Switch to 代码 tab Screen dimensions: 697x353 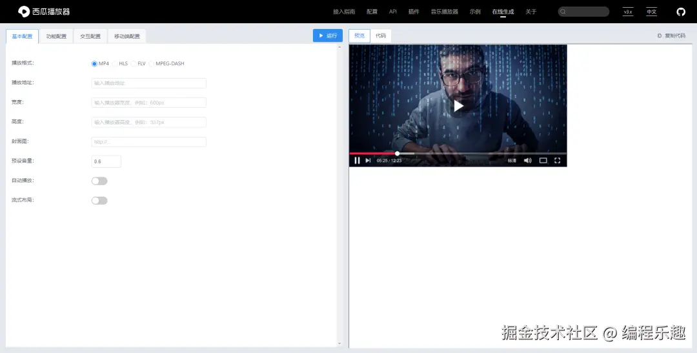381,35
